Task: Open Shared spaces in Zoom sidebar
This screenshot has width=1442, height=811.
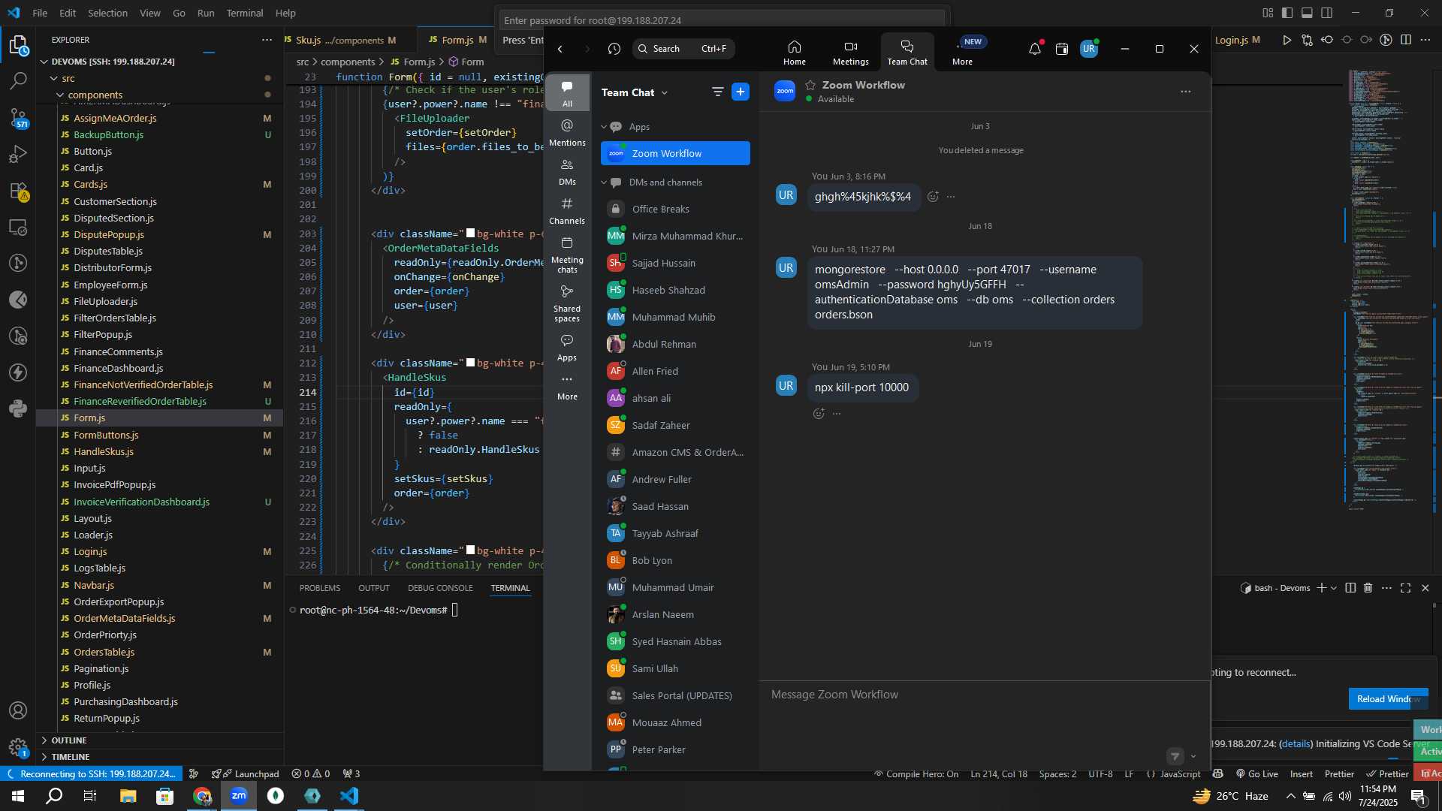Action: pos(567,303)
